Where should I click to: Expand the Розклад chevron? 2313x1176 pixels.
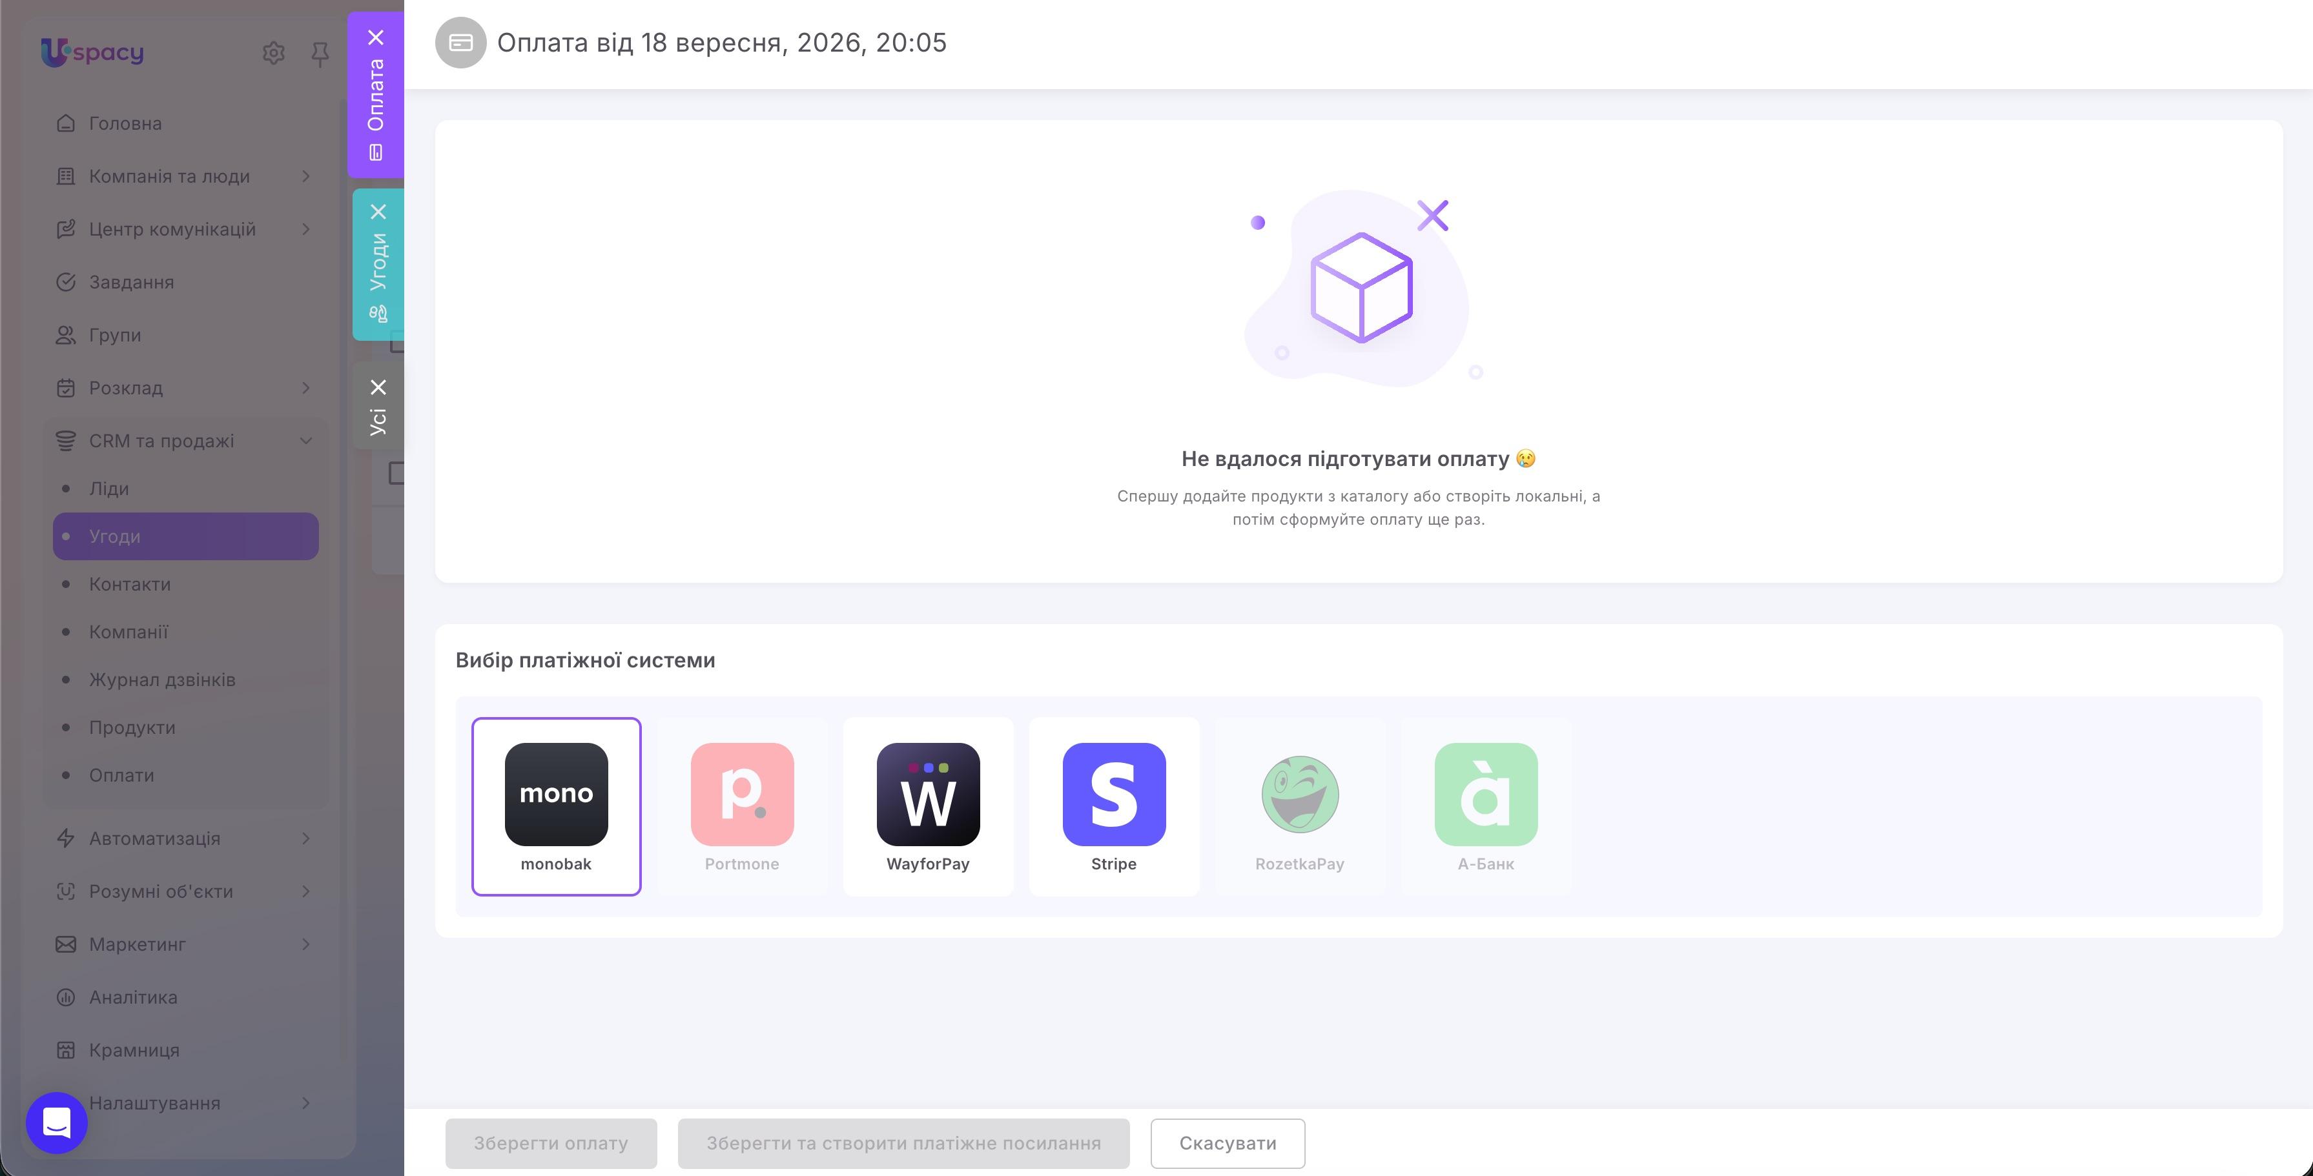pyautogui.click(x=306, y=388)
